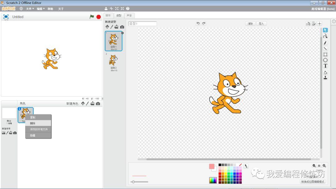Select the duplicate stamp icon in top bar
336x189 pixels.
[x=106, y=9]
